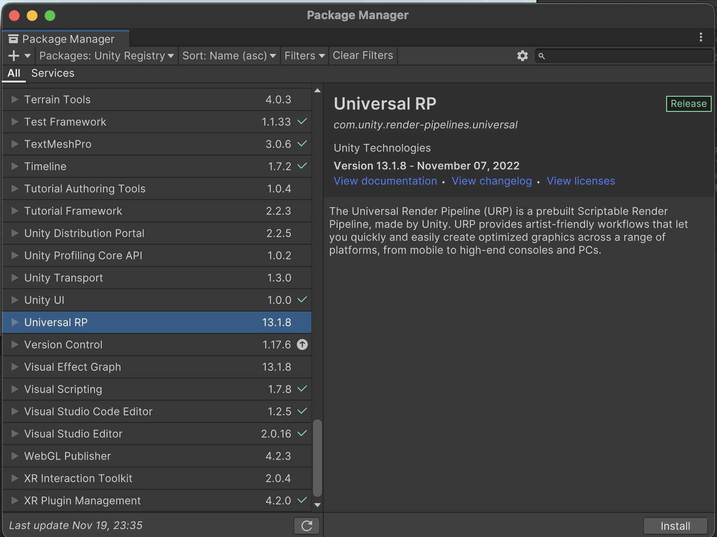Click inside the package search field

point(624,56)
